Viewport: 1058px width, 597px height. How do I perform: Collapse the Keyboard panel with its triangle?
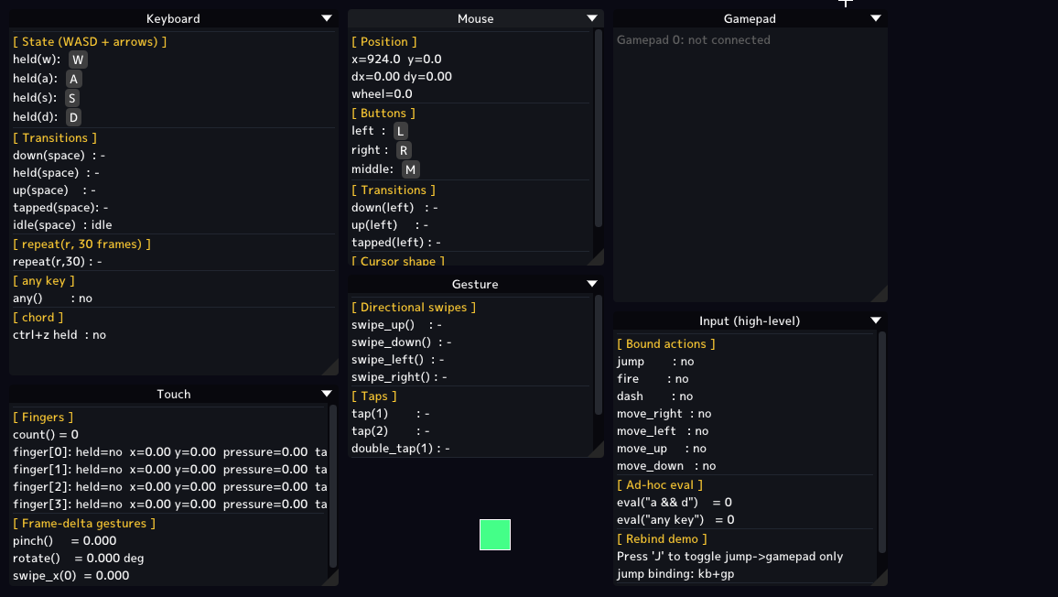coord(327,18)
